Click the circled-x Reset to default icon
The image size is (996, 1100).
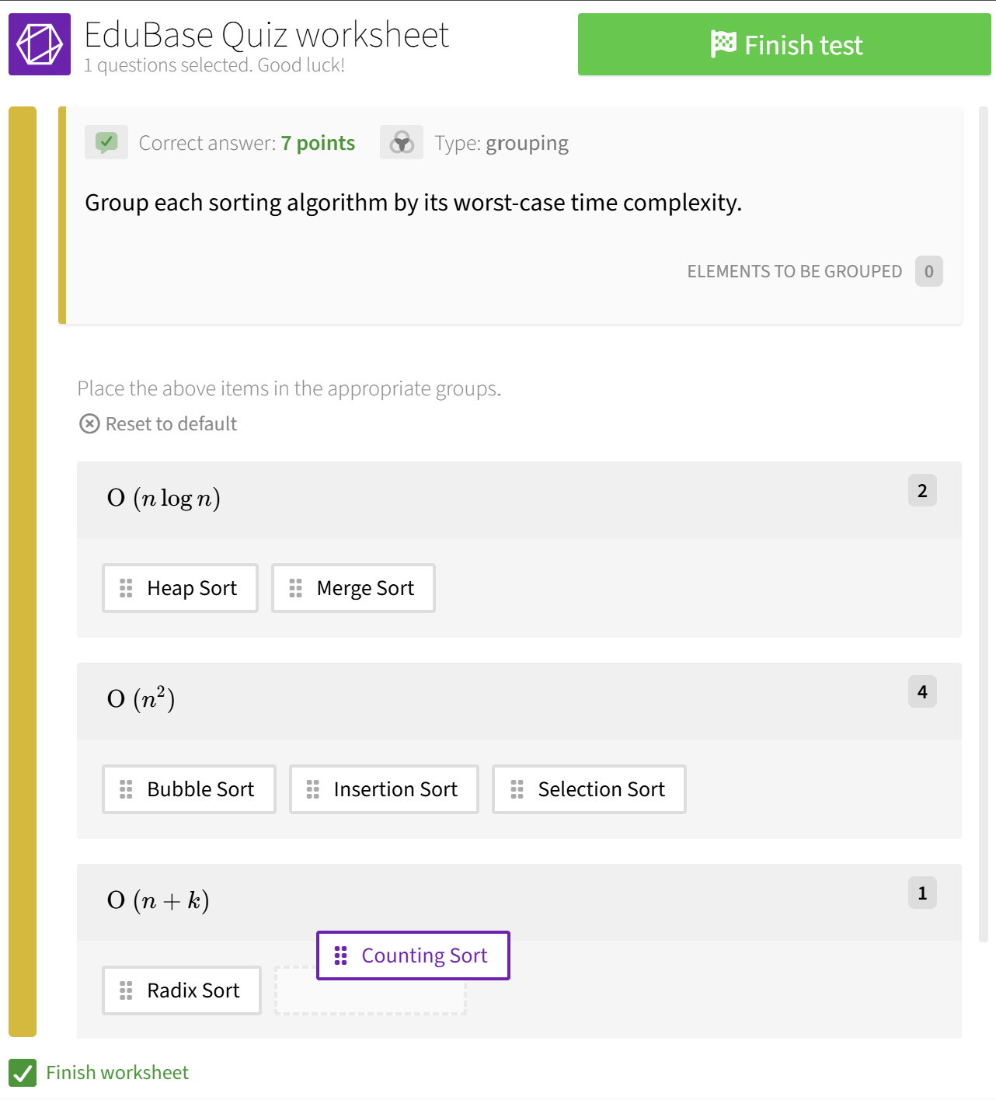pos(89,423)
